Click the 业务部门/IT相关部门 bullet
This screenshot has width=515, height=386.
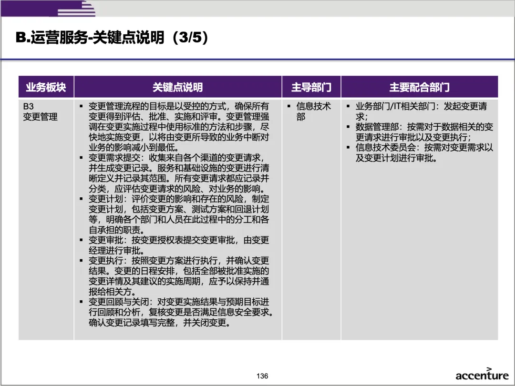[x=417, y=111]
